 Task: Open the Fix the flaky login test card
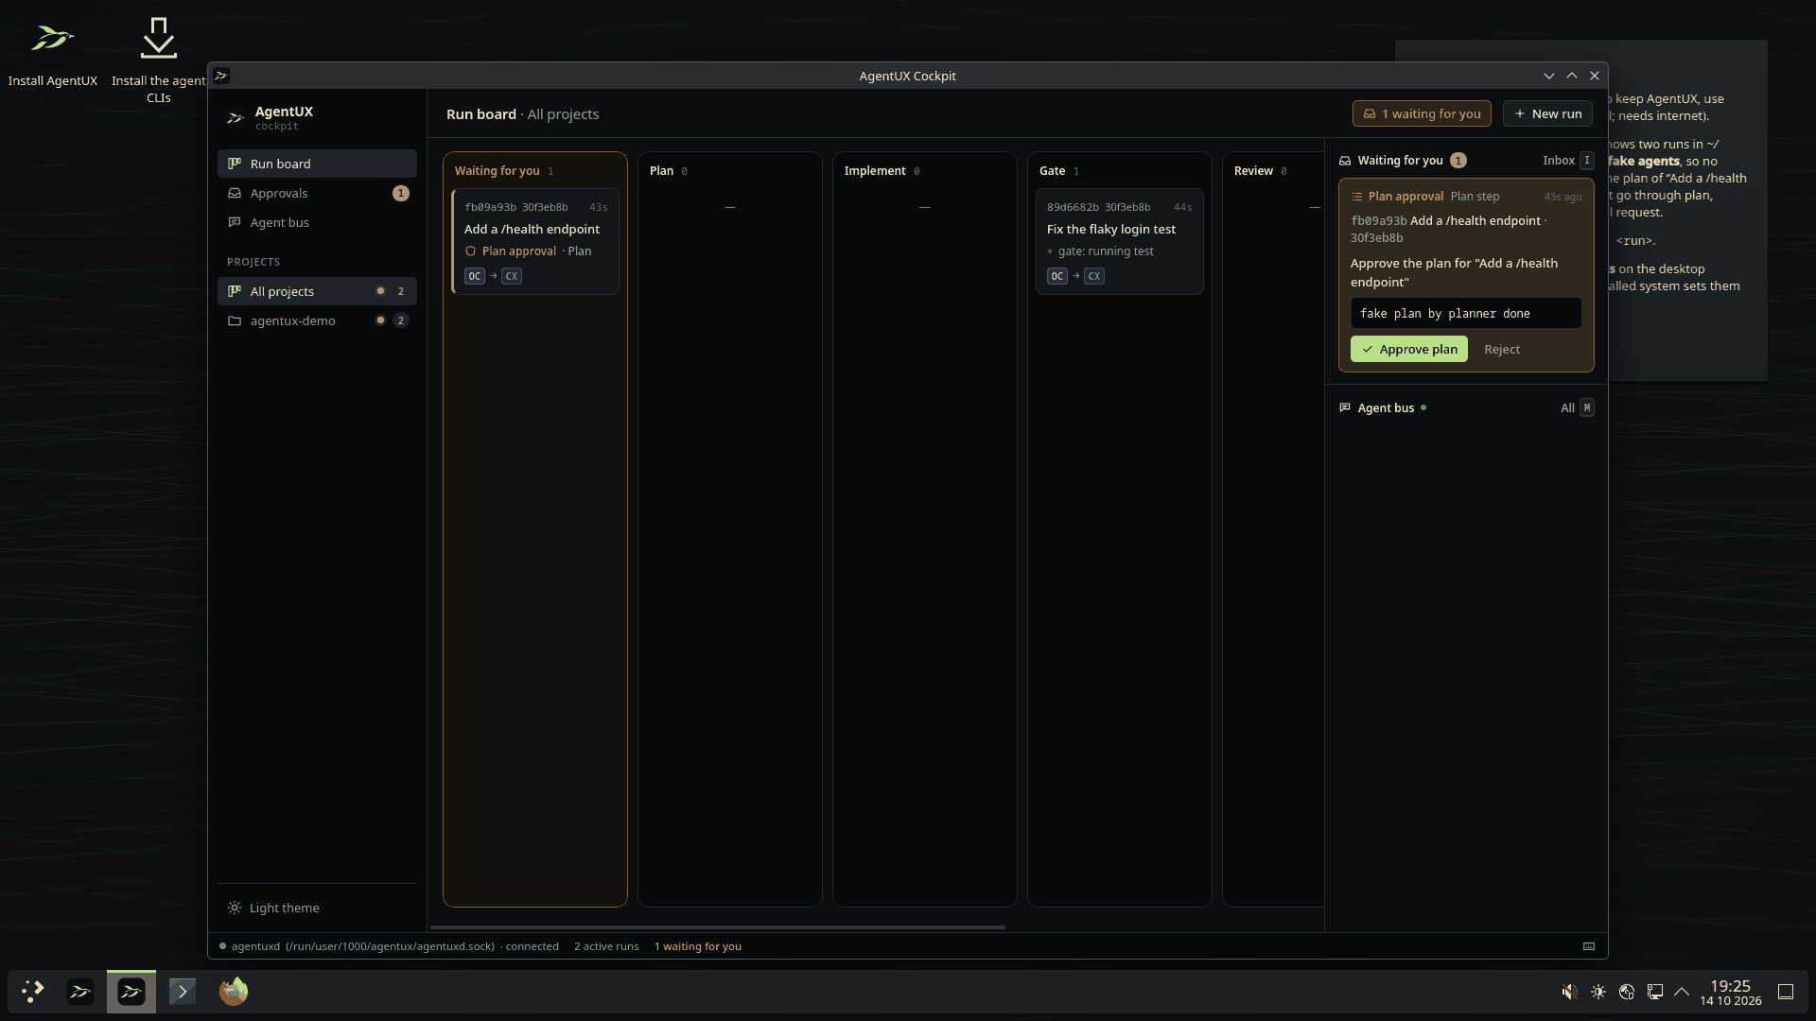point(1119,241)
